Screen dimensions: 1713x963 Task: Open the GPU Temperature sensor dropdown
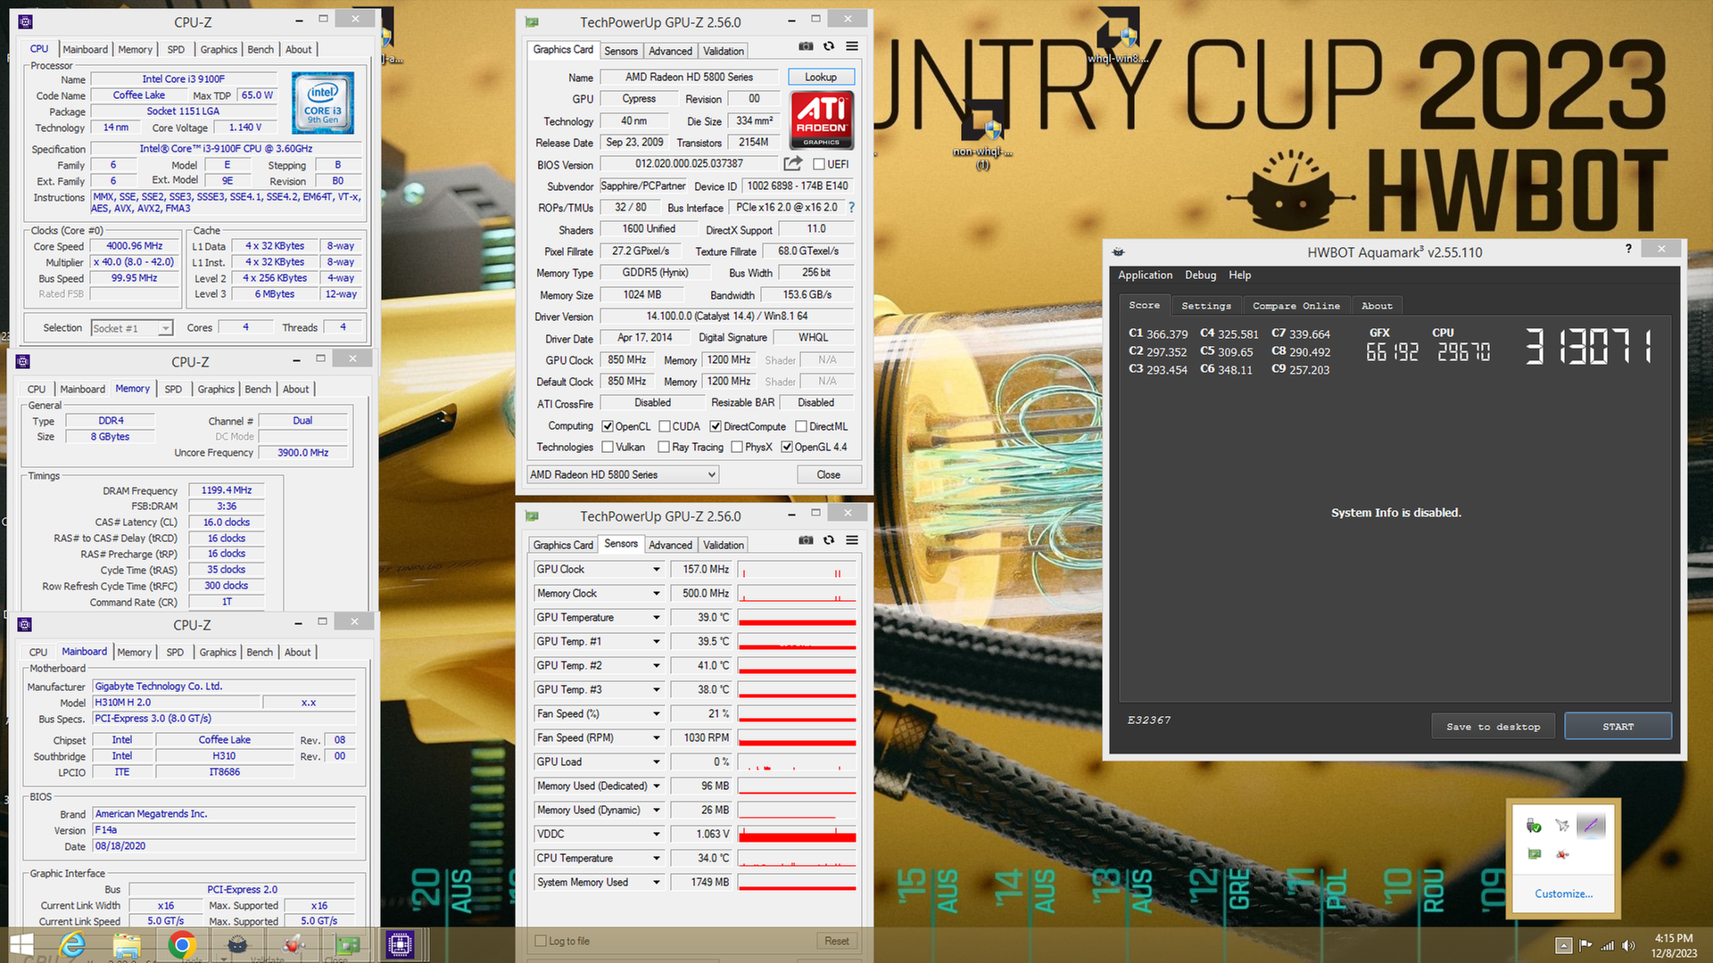657,617
